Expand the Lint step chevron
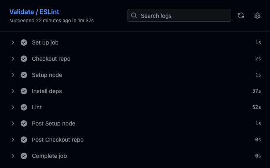Image resolution: width=270 pixels, height=168 pixels. [x=13, y=107]
